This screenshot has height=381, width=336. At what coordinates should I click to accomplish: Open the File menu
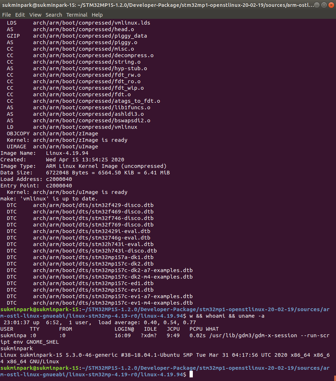[6, 15]
